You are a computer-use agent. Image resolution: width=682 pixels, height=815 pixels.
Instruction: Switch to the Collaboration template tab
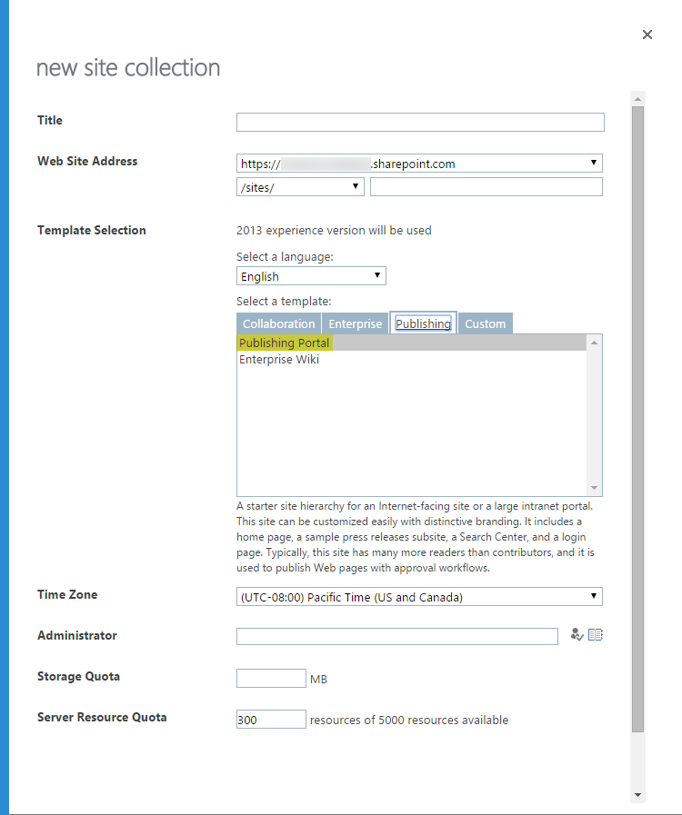pos(278,323)
